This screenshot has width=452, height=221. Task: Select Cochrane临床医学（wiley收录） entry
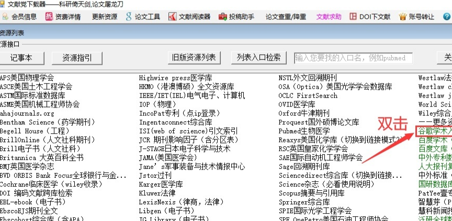(51, 184)
